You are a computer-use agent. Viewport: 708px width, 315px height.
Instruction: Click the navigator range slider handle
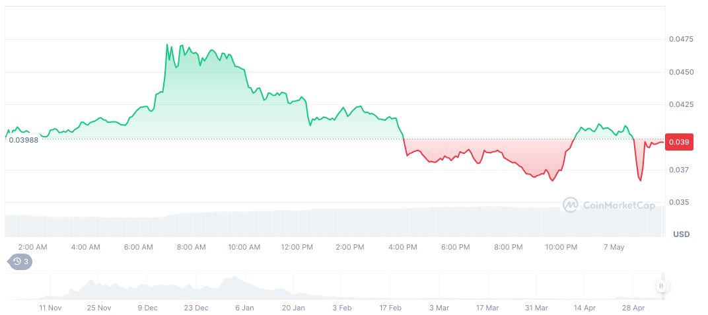point(661,286)
